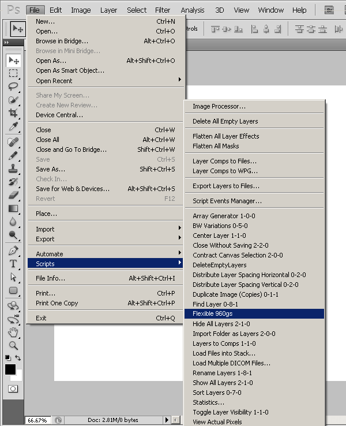
Task: Select the Blur tool
Action: click(13, 222)
